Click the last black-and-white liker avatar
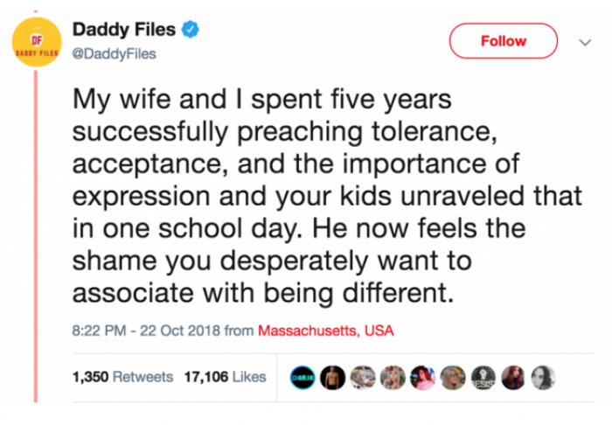This screenshot has width=612, height=425. point(543,377)
